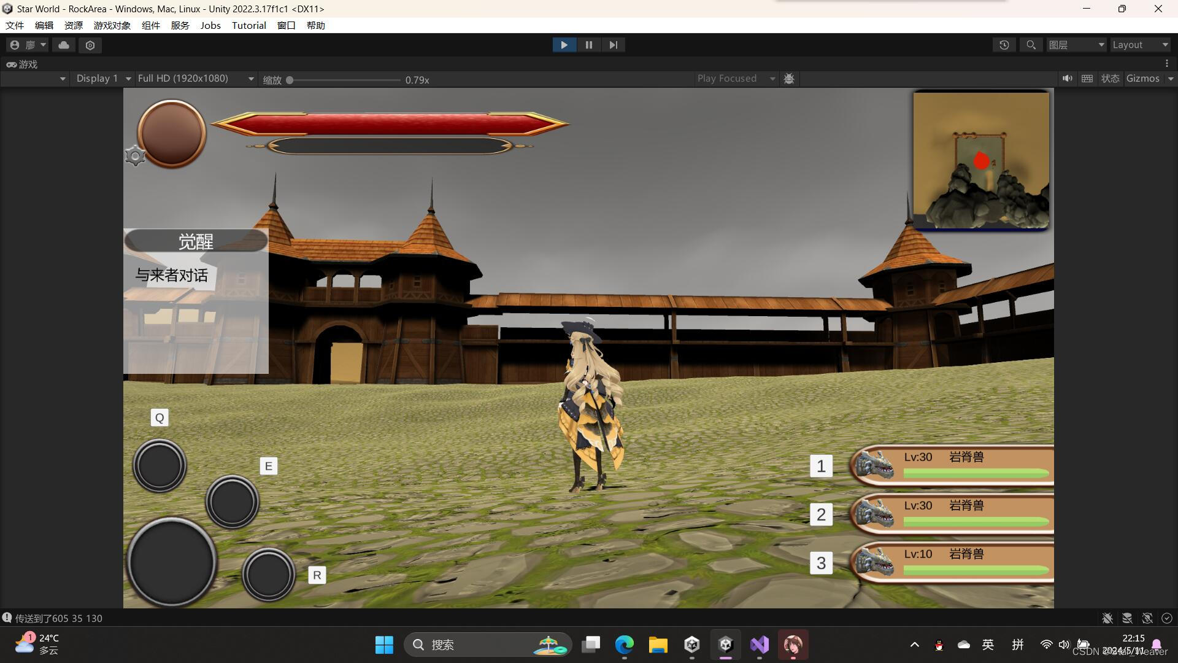
Task: Click the minimap thumbnail in game view
Action: pos(980,161)
